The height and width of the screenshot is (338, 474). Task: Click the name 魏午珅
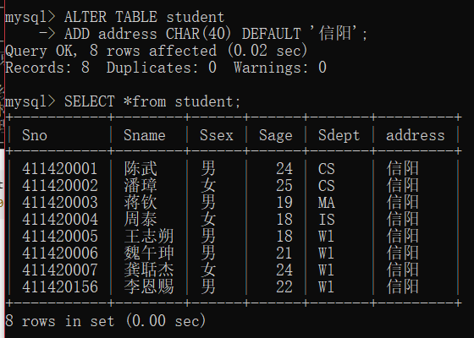click(149, 253)
